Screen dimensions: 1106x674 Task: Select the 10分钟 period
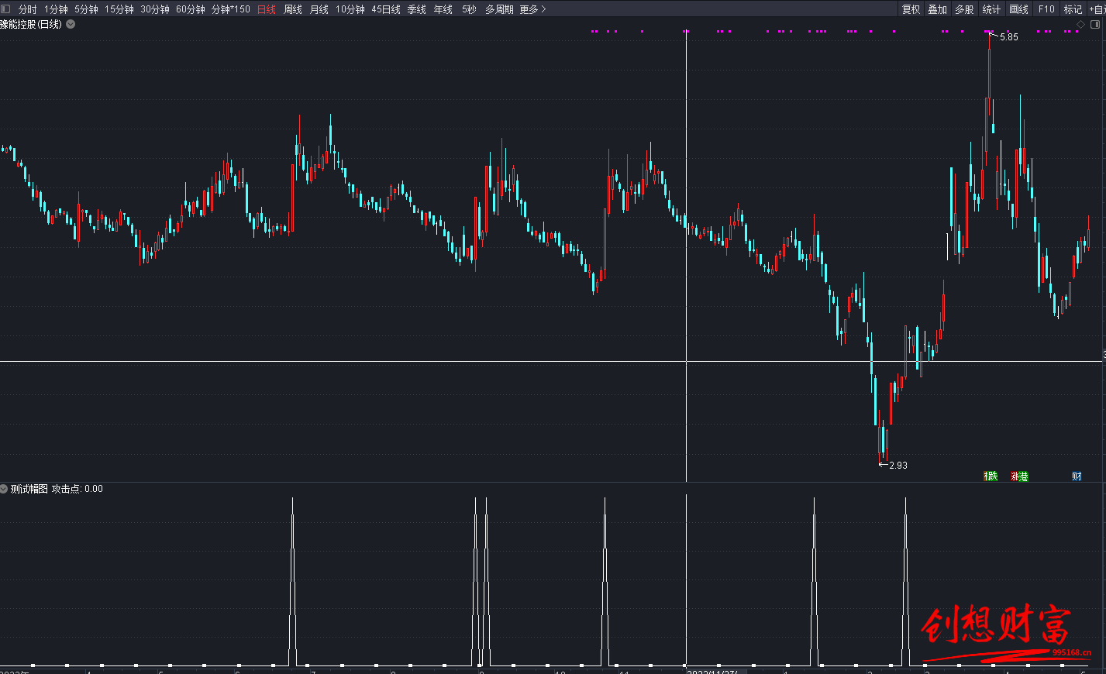pos(350,9)
